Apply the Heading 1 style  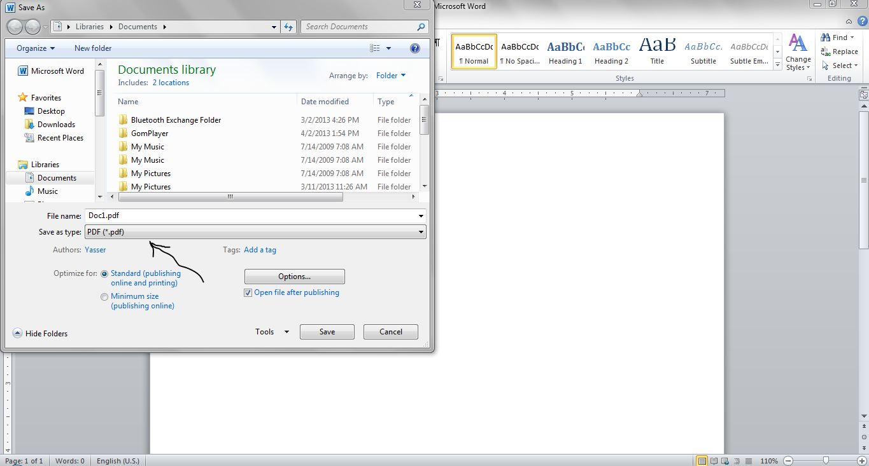(566, 51)
